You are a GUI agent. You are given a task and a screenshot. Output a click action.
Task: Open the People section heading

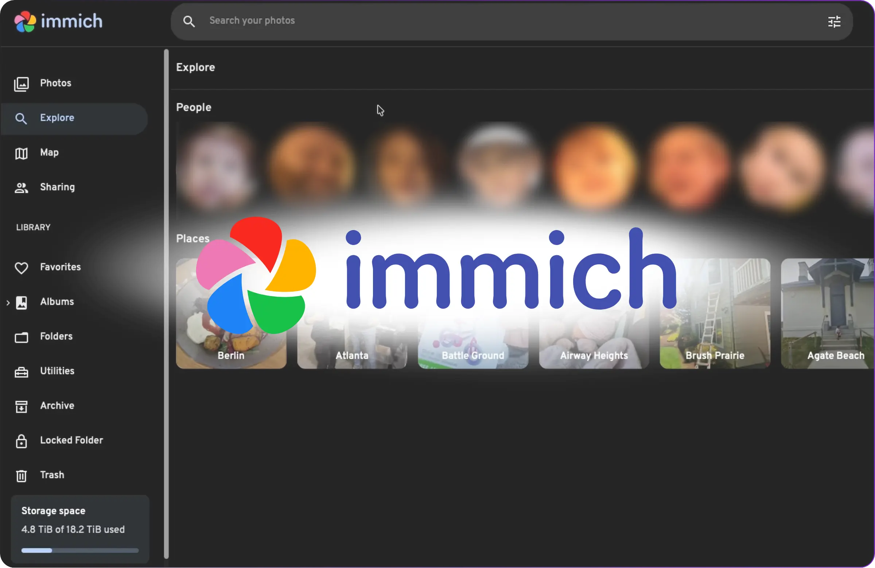[x=194, y=107]
